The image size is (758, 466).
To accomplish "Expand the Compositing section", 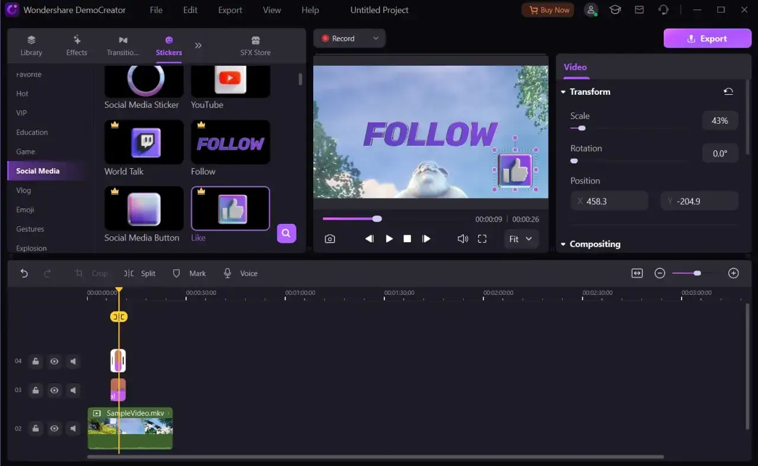I will [x=562, y=243].
